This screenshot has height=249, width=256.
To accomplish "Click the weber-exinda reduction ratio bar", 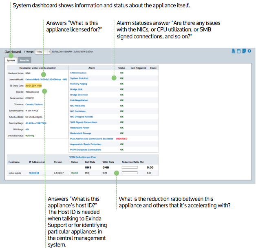I will (130, 173).
